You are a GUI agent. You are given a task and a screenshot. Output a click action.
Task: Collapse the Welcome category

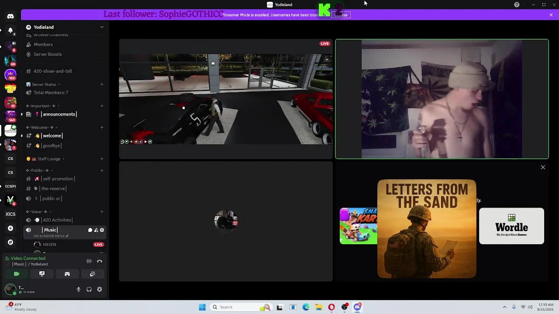point(41,127)
